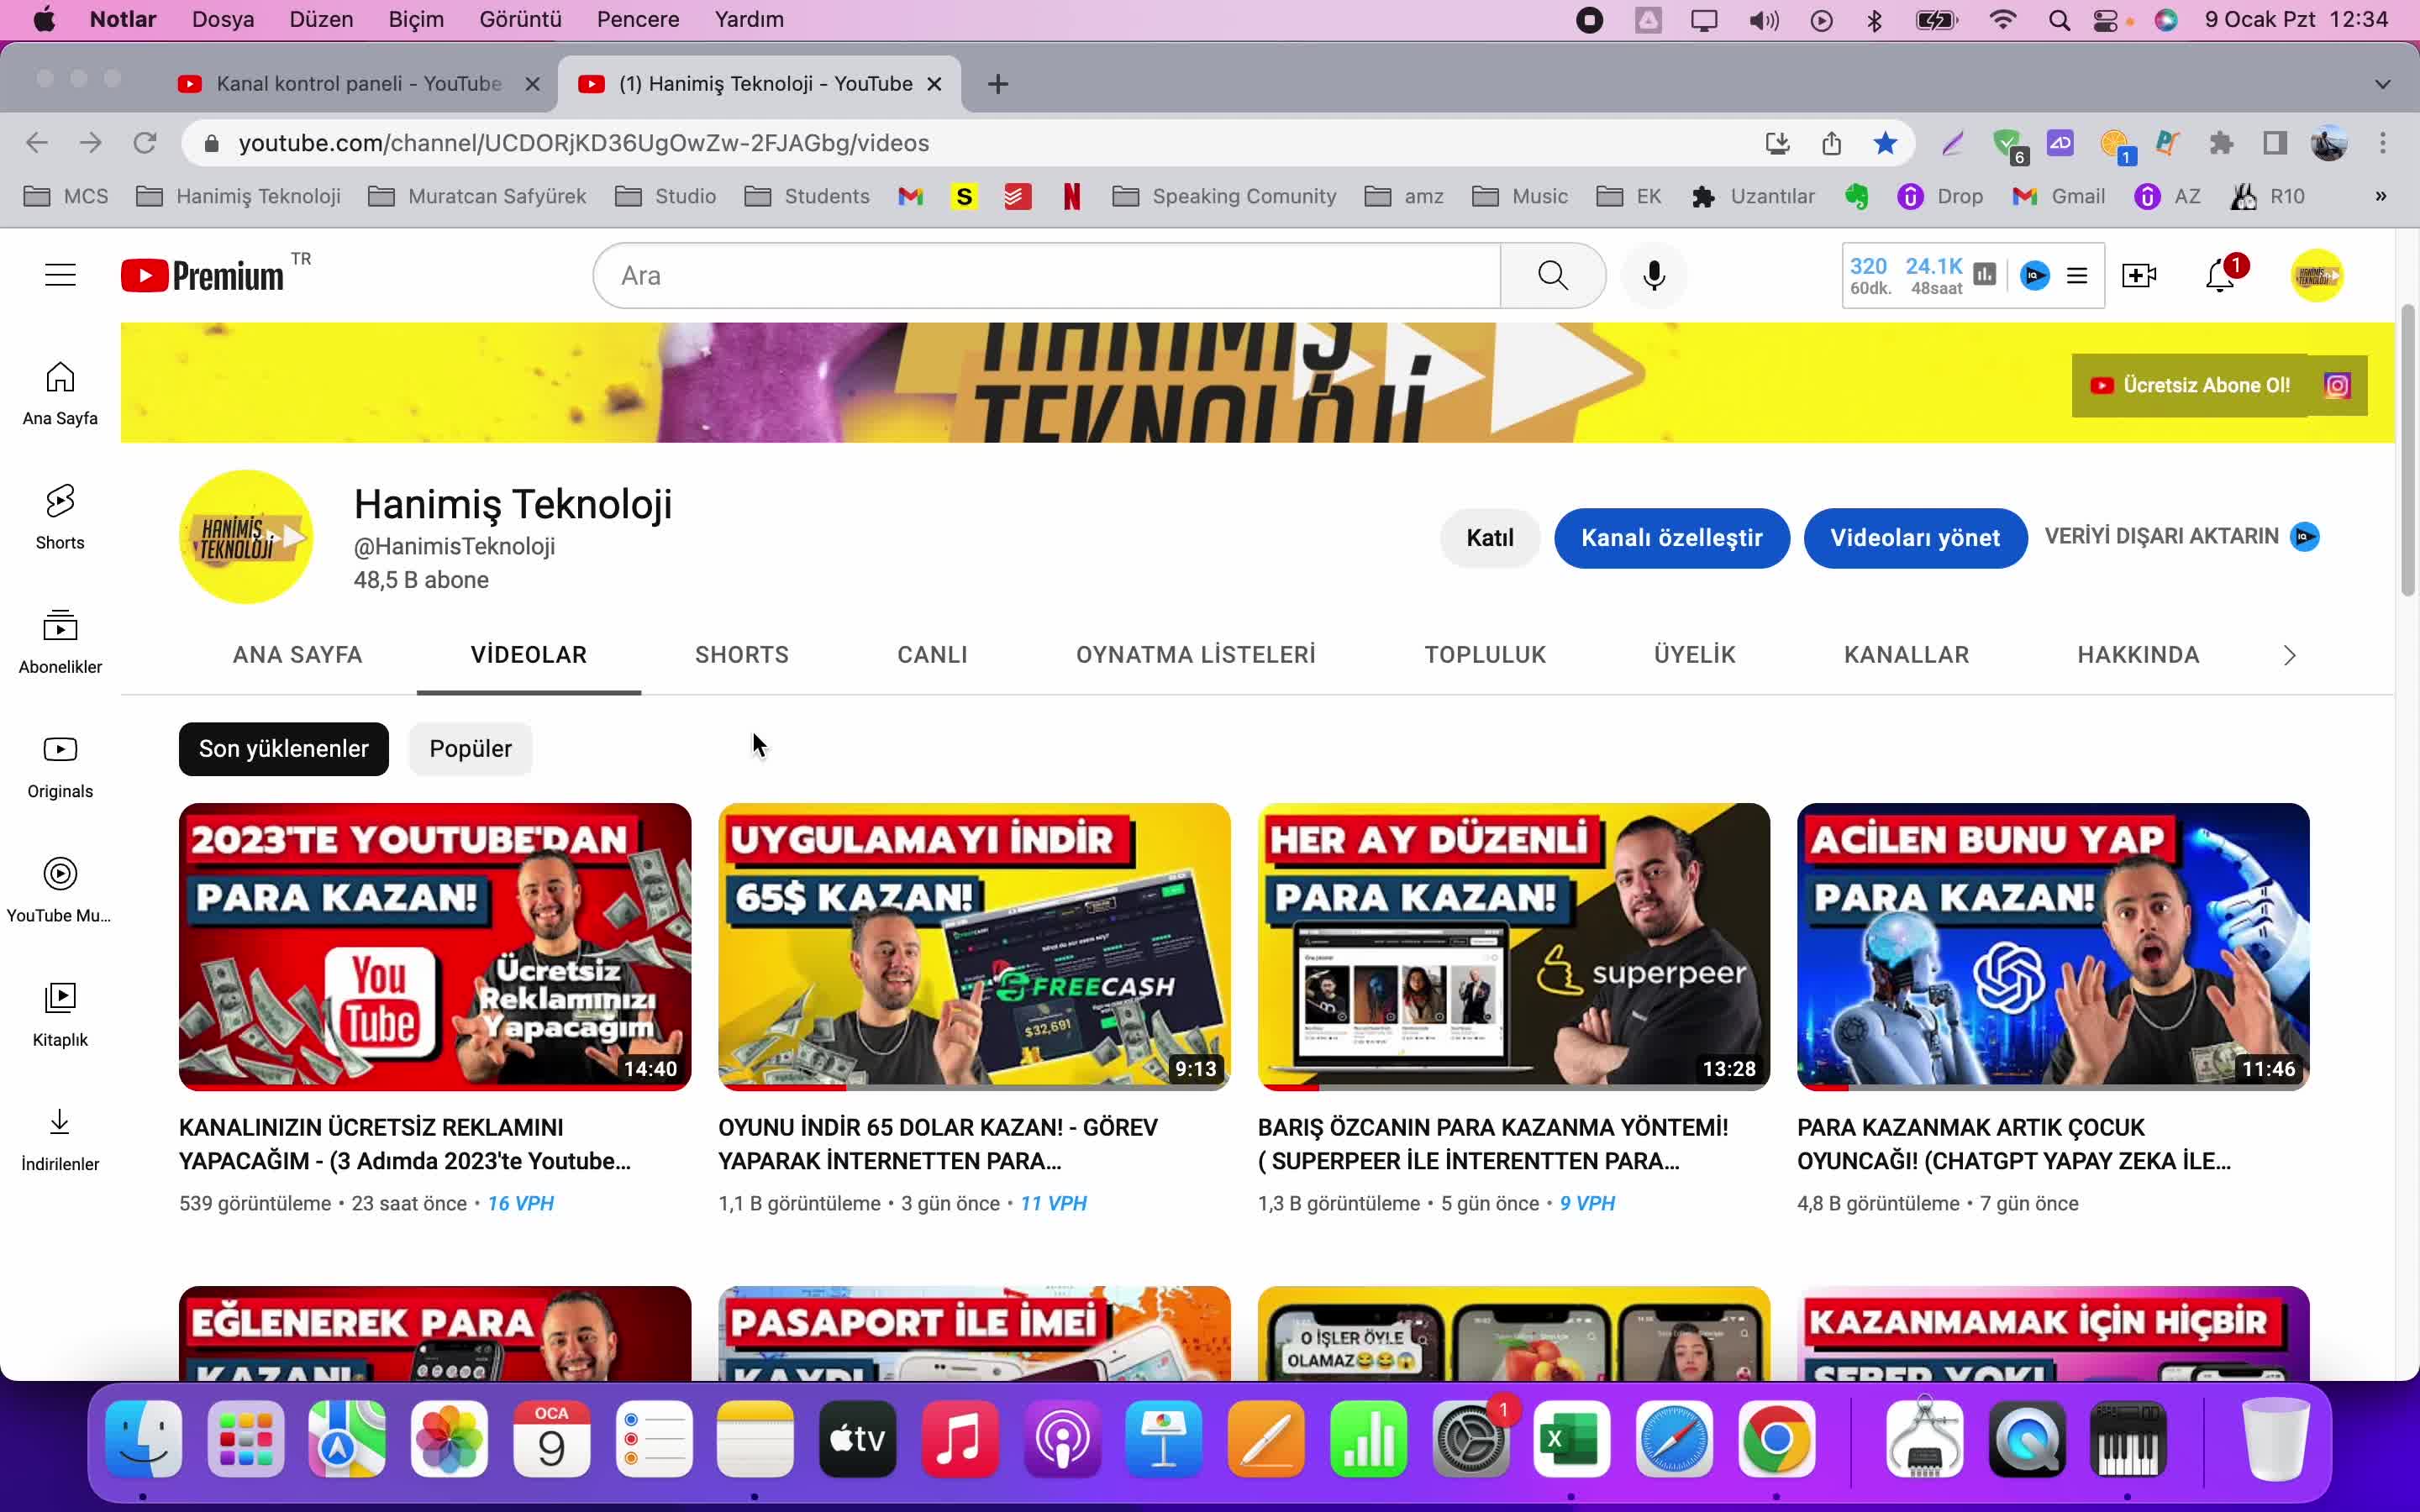Image resolution: width=2420 pixels, height=1512 pixels.
Task: Click the browser reload button
Action: pyautogui.click(x=145, y=143)
